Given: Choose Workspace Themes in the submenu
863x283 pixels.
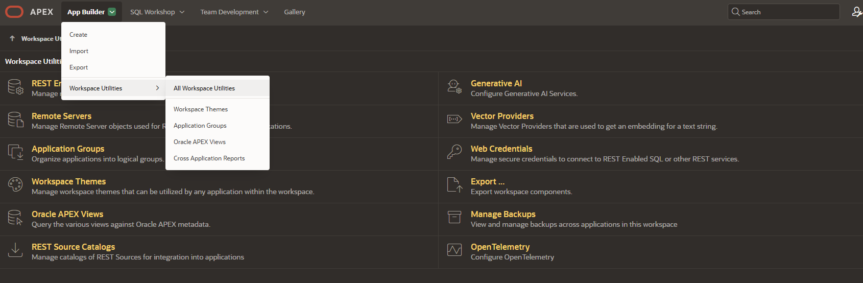Looking at the screenshot, I should pos(218,109).
